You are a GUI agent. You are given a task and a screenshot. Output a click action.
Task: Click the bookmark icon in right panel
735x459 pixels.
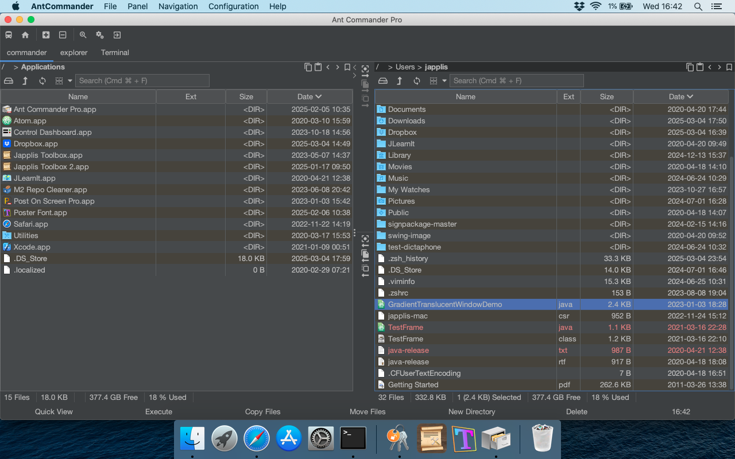tap(729, 67)
